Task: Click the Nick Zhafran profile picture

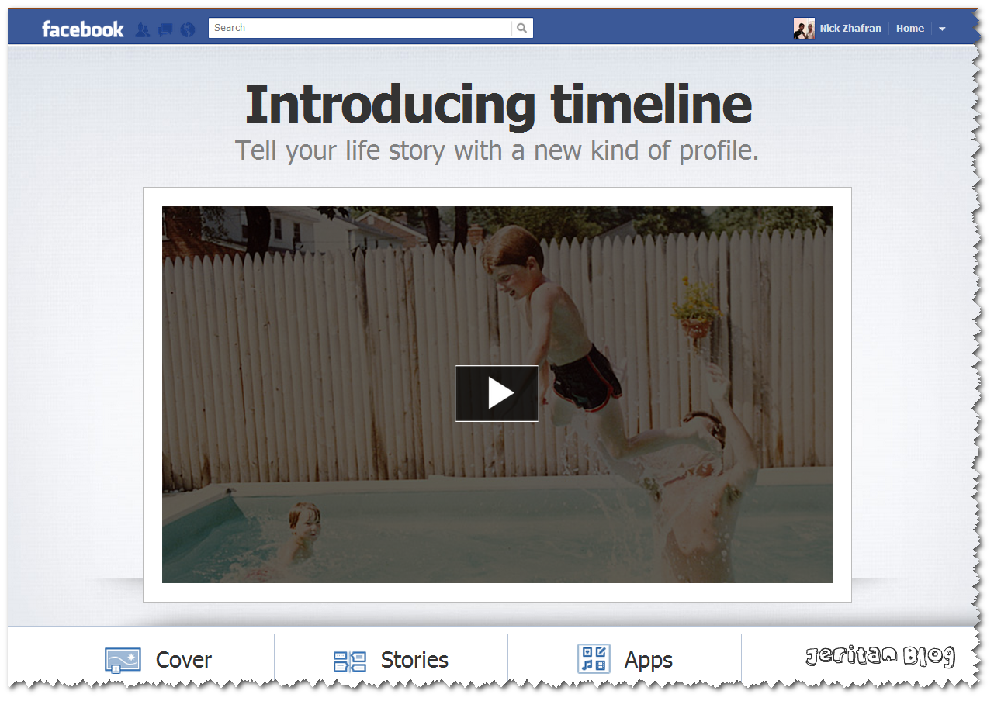Action: click(804, 29)
